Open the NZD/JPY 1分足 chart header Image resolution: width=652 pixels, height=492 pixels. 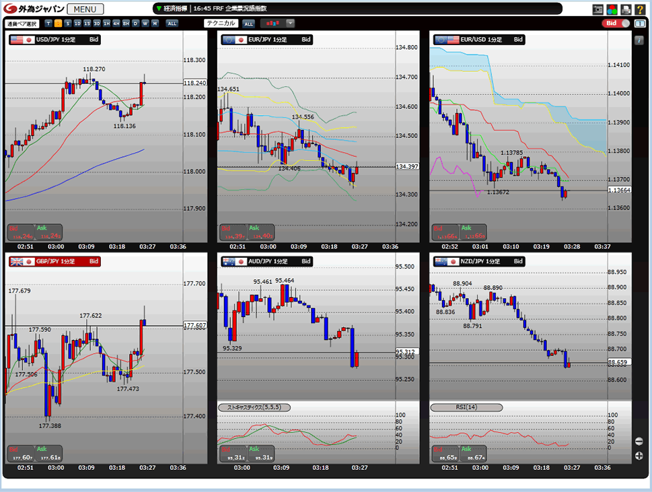479,261
